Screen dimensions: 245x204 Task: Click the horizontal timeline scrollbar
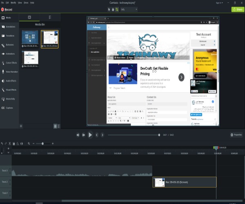click(152, 201)
